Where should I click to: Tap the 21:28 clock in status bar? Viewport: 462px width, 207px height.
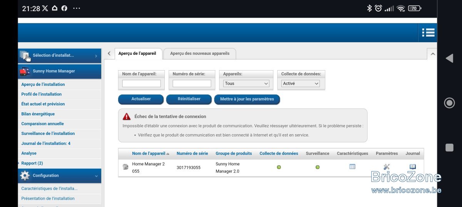click(x=31, y=8)
